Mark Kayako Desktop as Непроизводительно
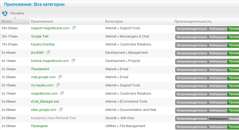 [192, 45]
